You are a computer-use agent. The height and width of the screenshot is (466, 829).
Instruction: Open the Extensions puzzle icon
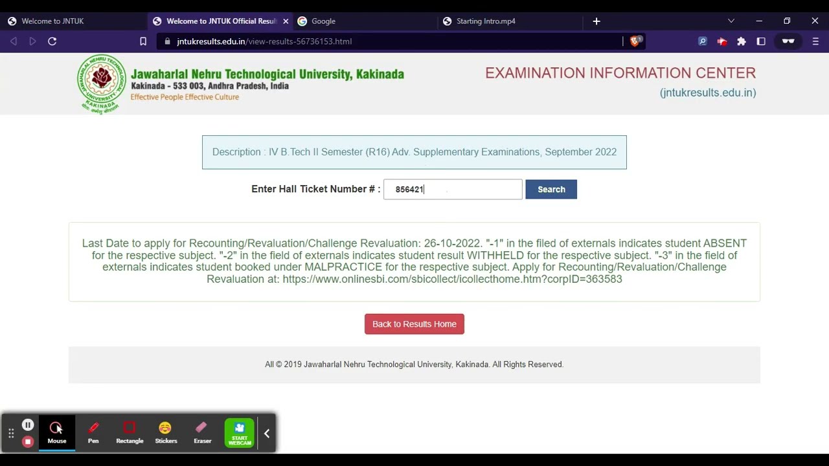[742, 41]
